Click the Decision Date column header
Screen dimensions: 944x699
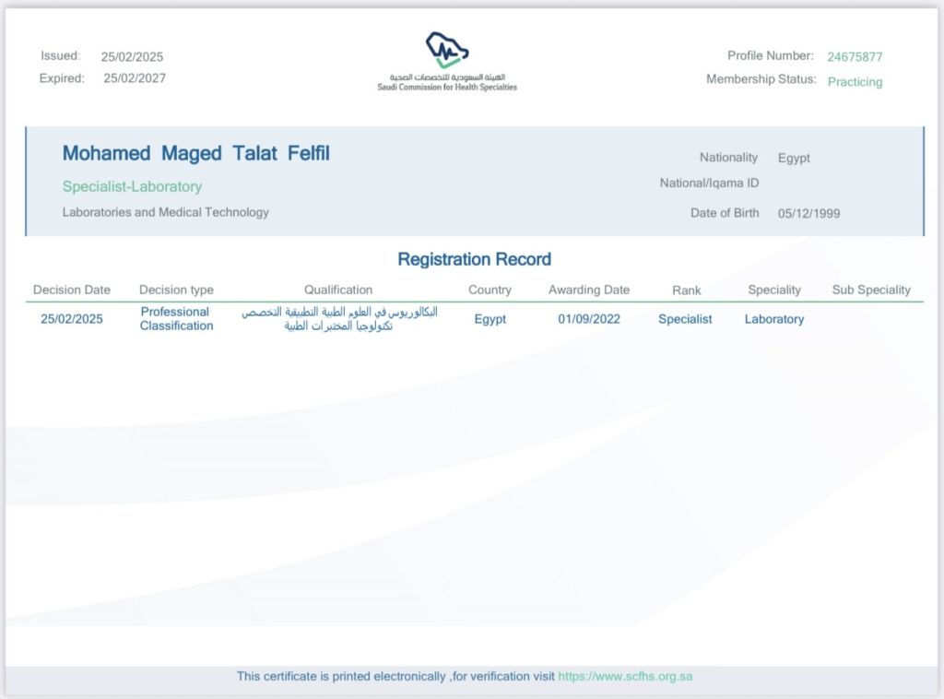point(72,290)
